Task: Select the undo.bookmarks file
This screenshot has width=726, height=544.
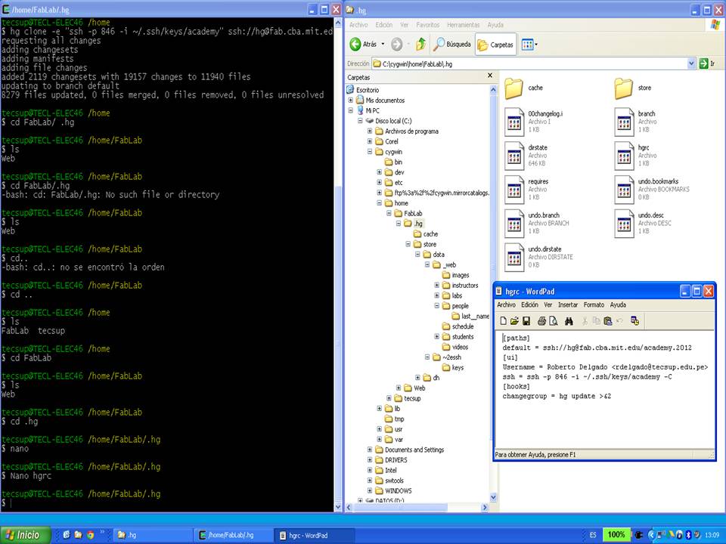Action: click(x=652, y=189)
